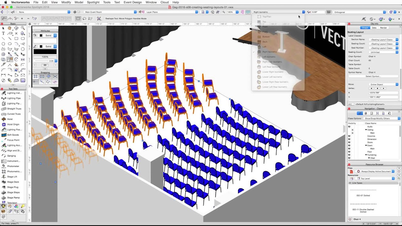Screen dimensions: 402x226
Task: Click the black pen color swatch
Action: 45,51
